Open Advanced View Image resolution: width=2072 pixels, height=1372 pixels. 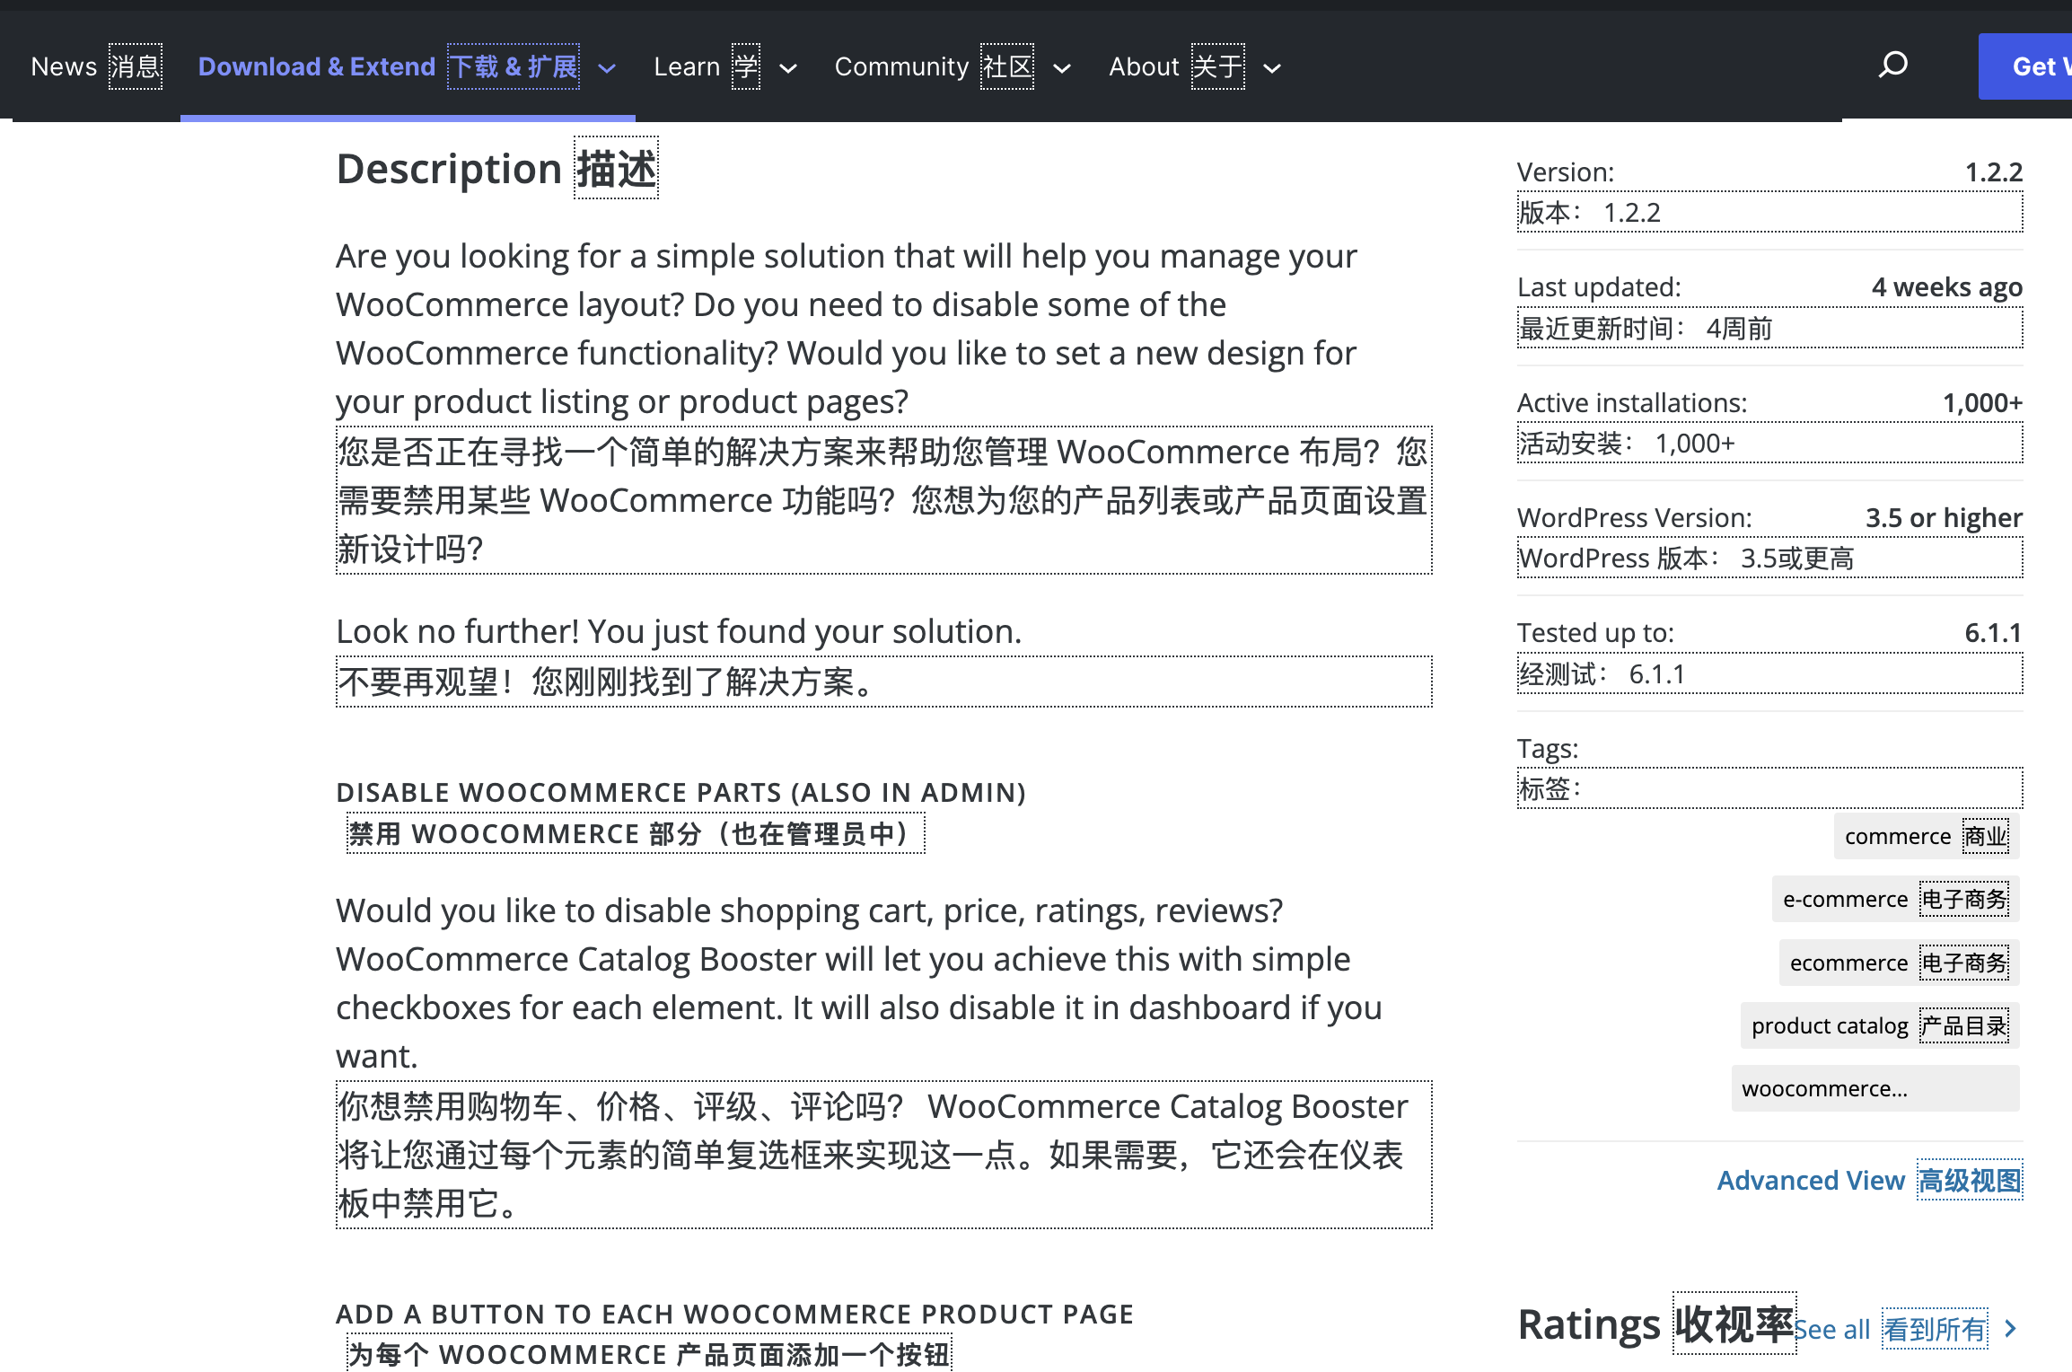(1811, 1180)
